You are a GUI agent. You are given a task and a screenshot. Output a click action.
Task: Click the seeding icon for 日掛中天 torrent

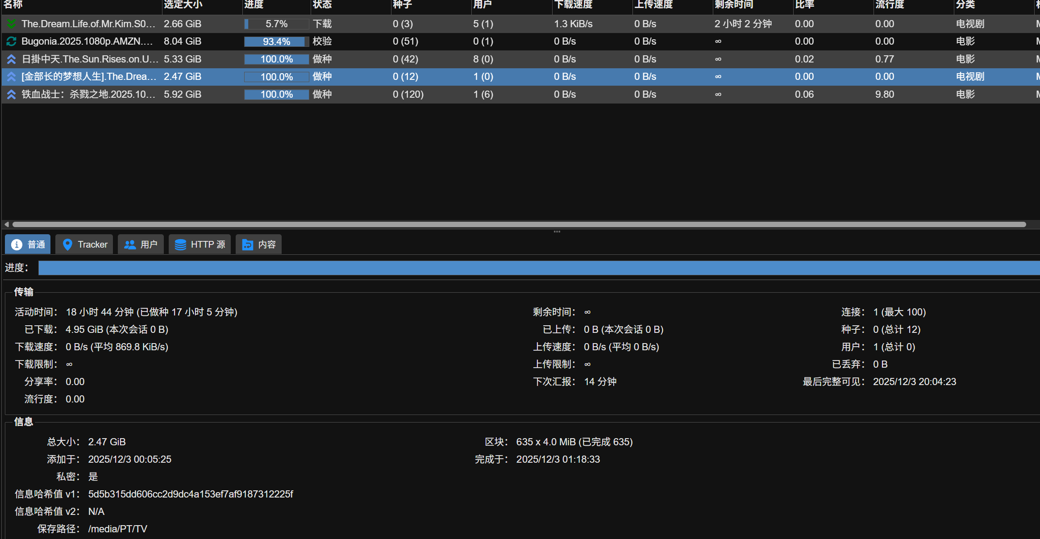[12, 59]
